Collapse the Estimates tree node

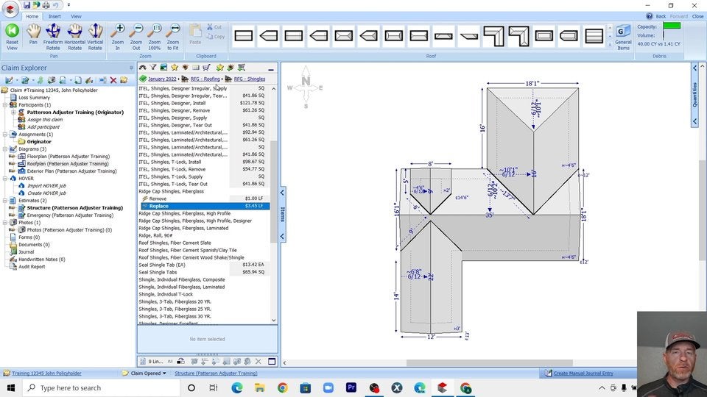point(5,201)
